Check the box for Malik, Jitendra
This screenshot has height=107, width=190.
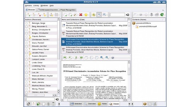coord(26,83)
